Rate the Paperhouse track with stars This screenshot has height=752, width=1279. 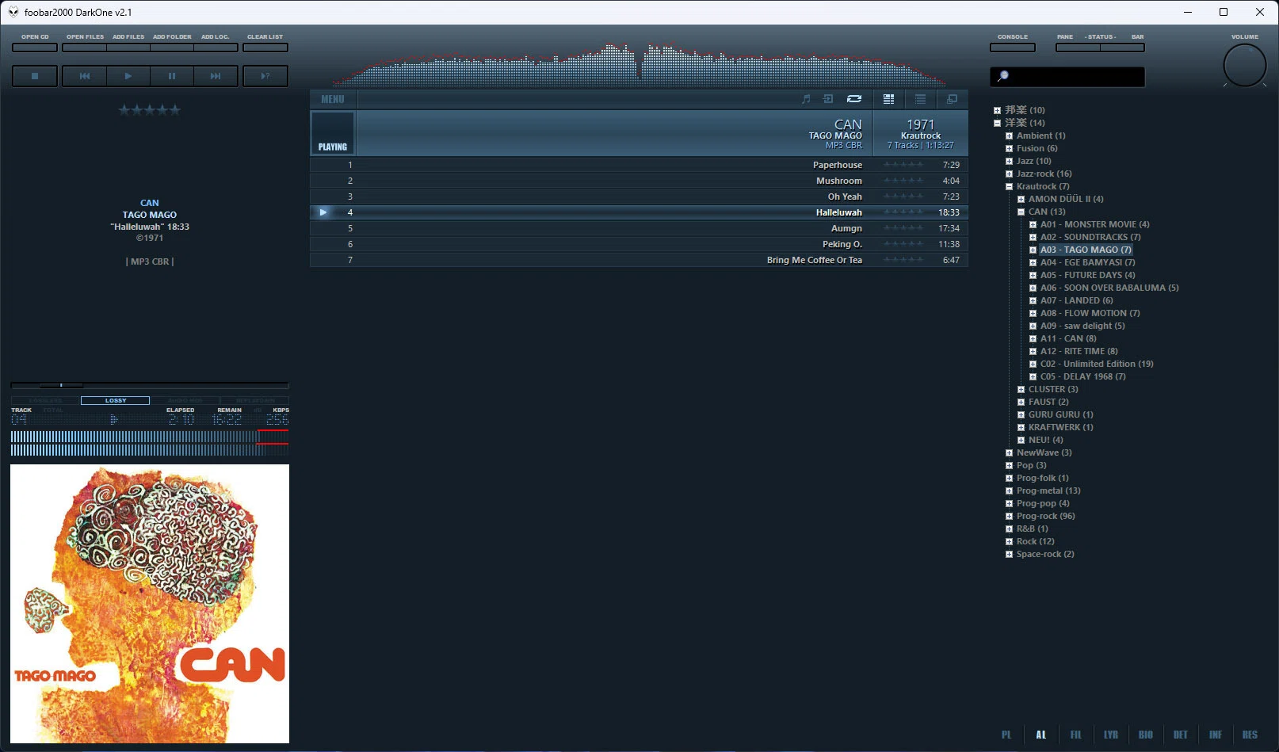[x=903, y=165]
